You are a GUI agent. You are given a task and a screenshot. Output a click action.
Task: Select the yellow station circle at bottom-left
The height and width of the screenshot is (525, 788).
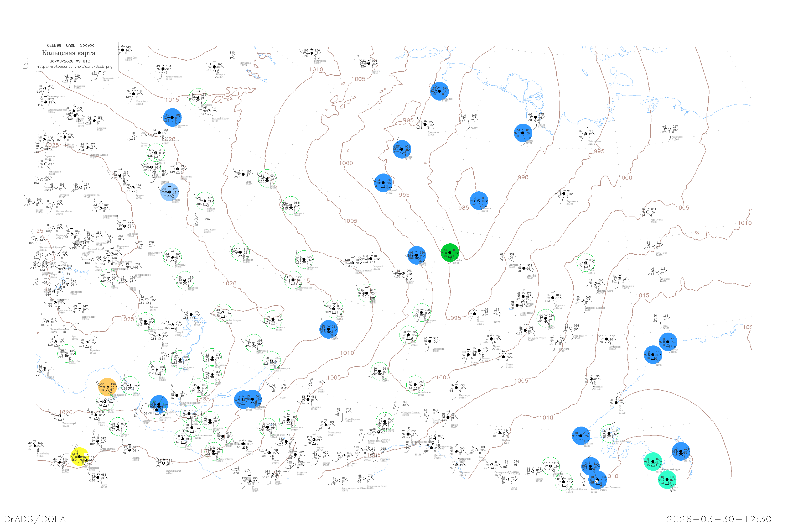[x=80, y=457]
